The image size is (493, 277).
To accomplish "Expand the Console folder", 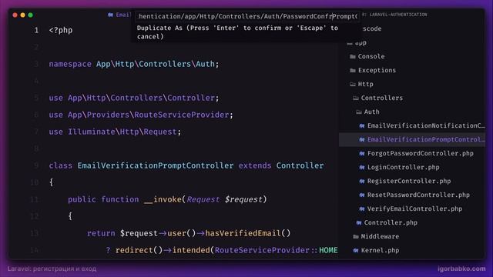I will (x=371, y=56).
